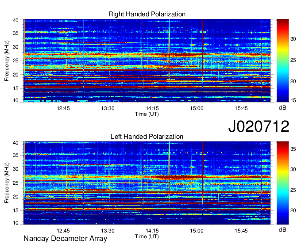This screenshot has height=244, width=301.
Task: Click the 'dB' unit label under bottom colorbar
Action: (282, 229)
